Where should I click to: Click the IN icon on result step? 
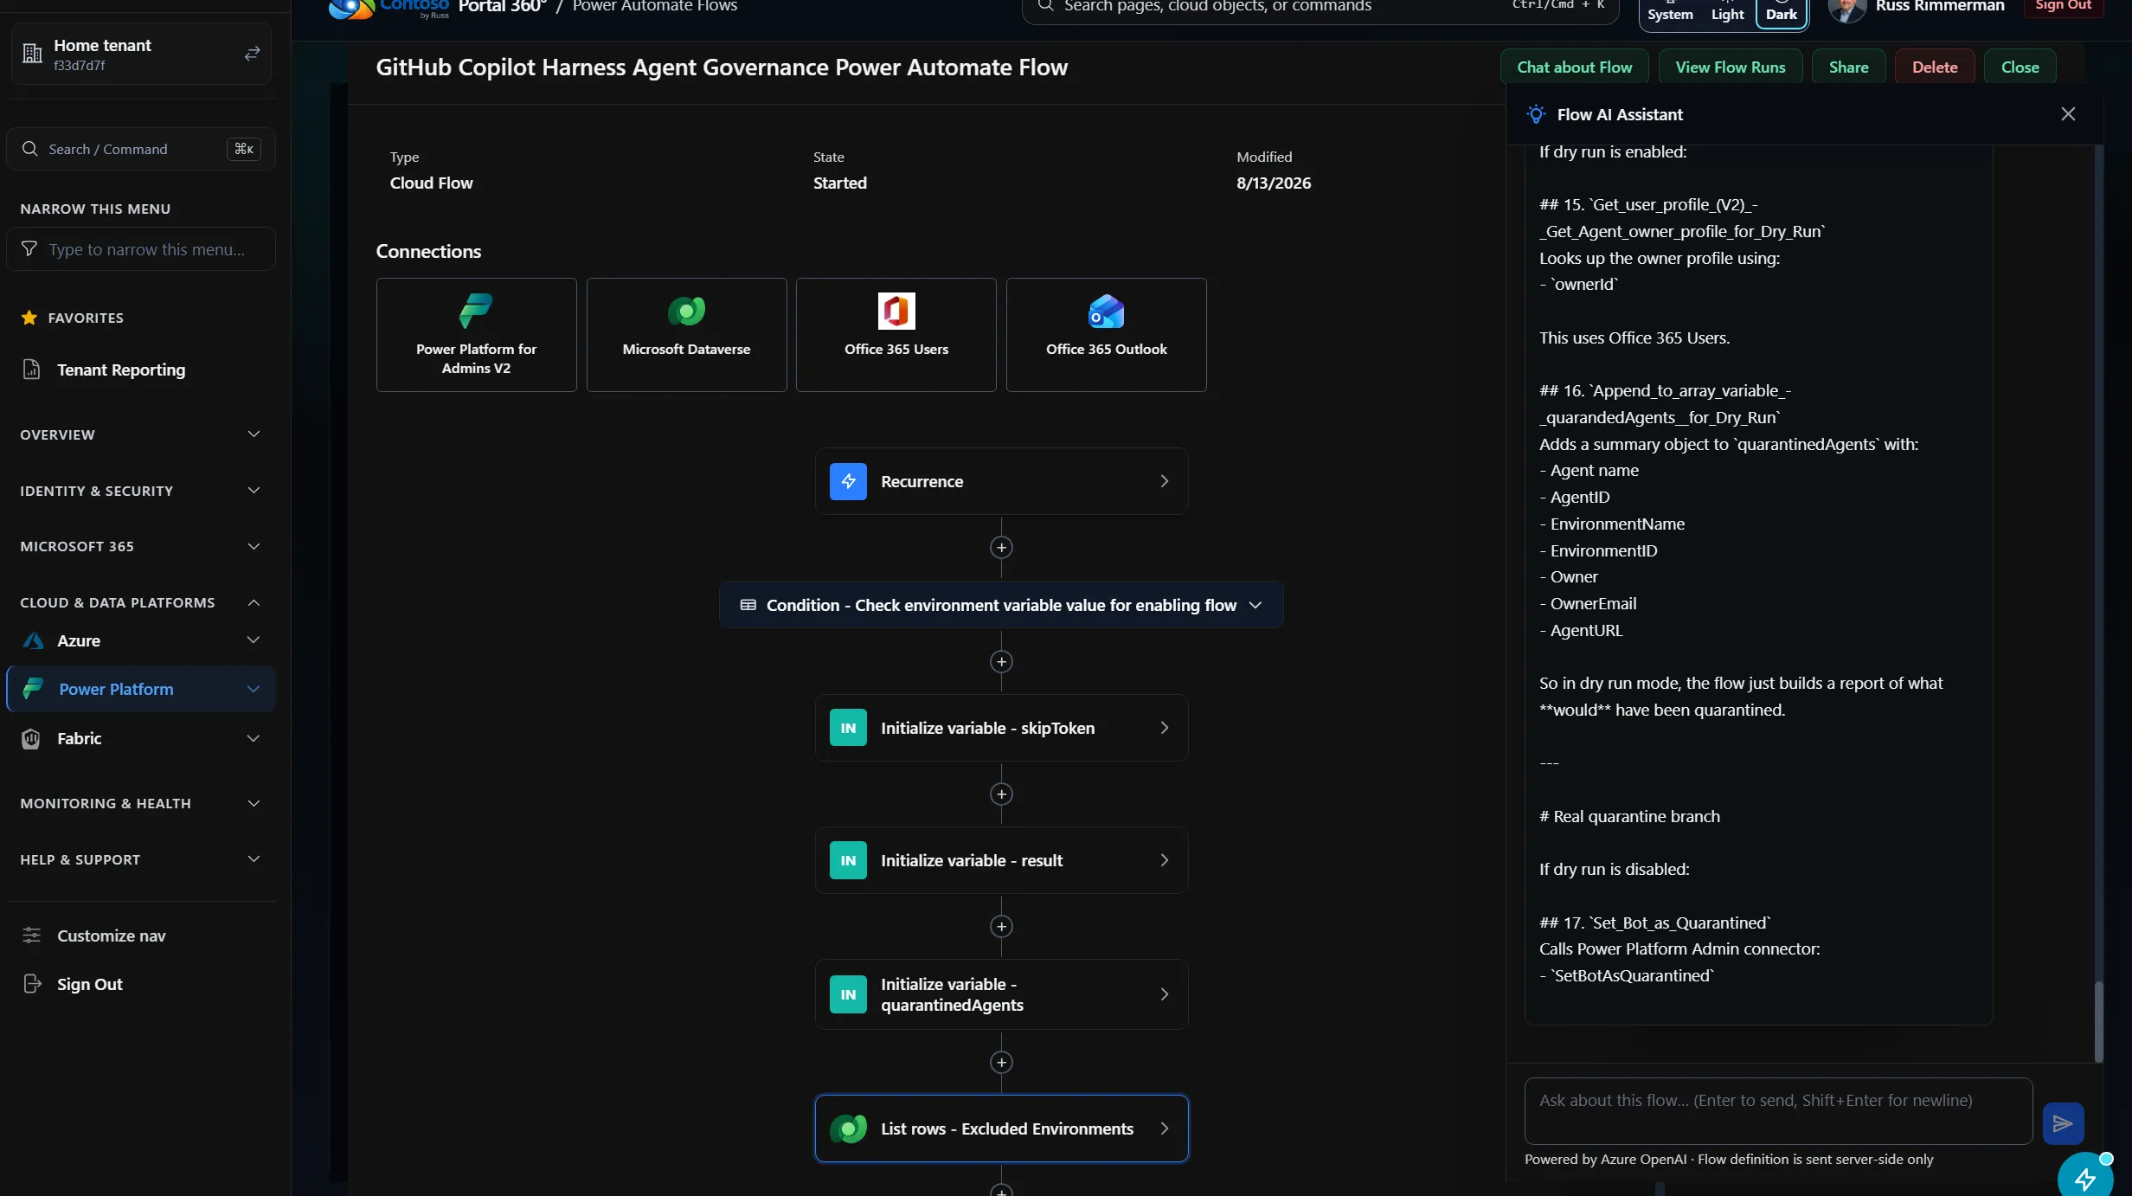[848, 860]
